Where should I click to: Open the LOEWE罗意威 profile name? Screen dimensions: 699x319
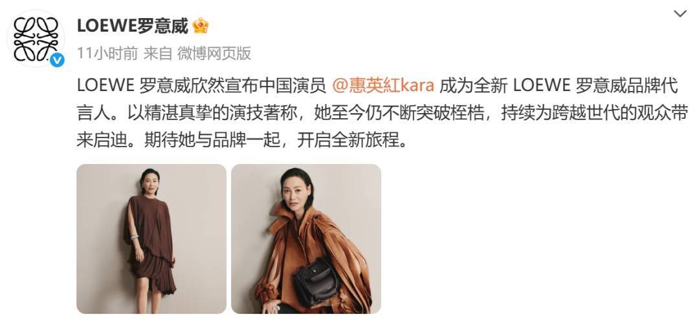click(x=133, y=26)
